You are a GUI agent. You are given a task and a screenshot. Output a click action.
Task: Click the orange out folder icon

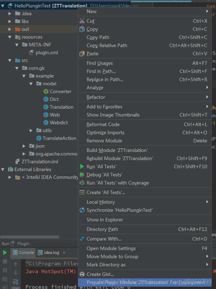pos(18,29)
